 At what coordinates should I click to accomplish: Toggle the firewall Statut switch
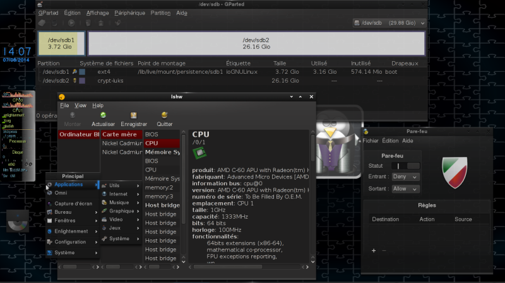tap(405, 166)
